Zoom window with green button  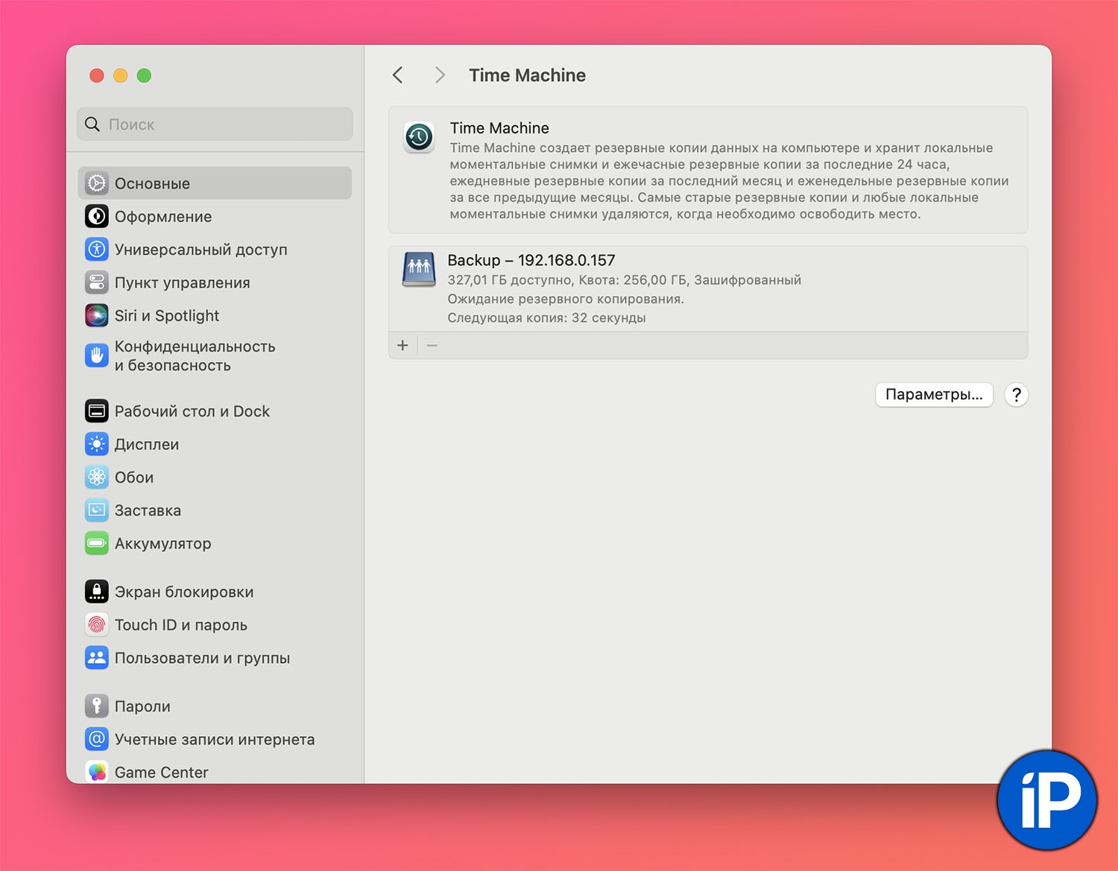click(145, 75)
